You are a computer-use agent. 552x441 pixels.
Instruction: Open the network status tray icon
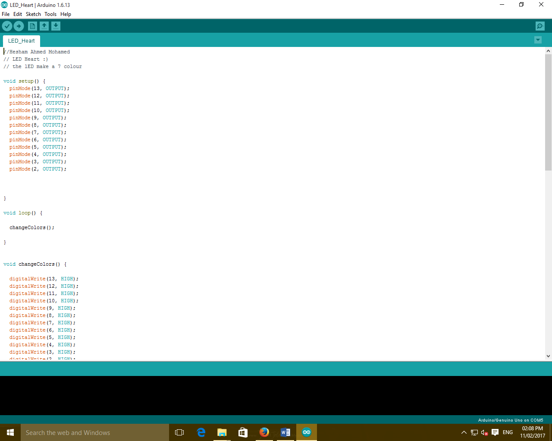click(474, 432)
